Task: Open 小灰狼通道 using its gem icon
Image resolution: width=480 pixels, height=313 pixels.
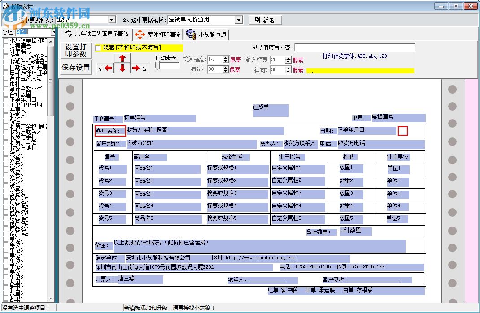Action: 190,34
